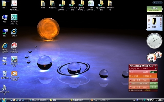Click the round arrow button beside 更新時間
164x102 pixels.
click(x=156, y=69)
